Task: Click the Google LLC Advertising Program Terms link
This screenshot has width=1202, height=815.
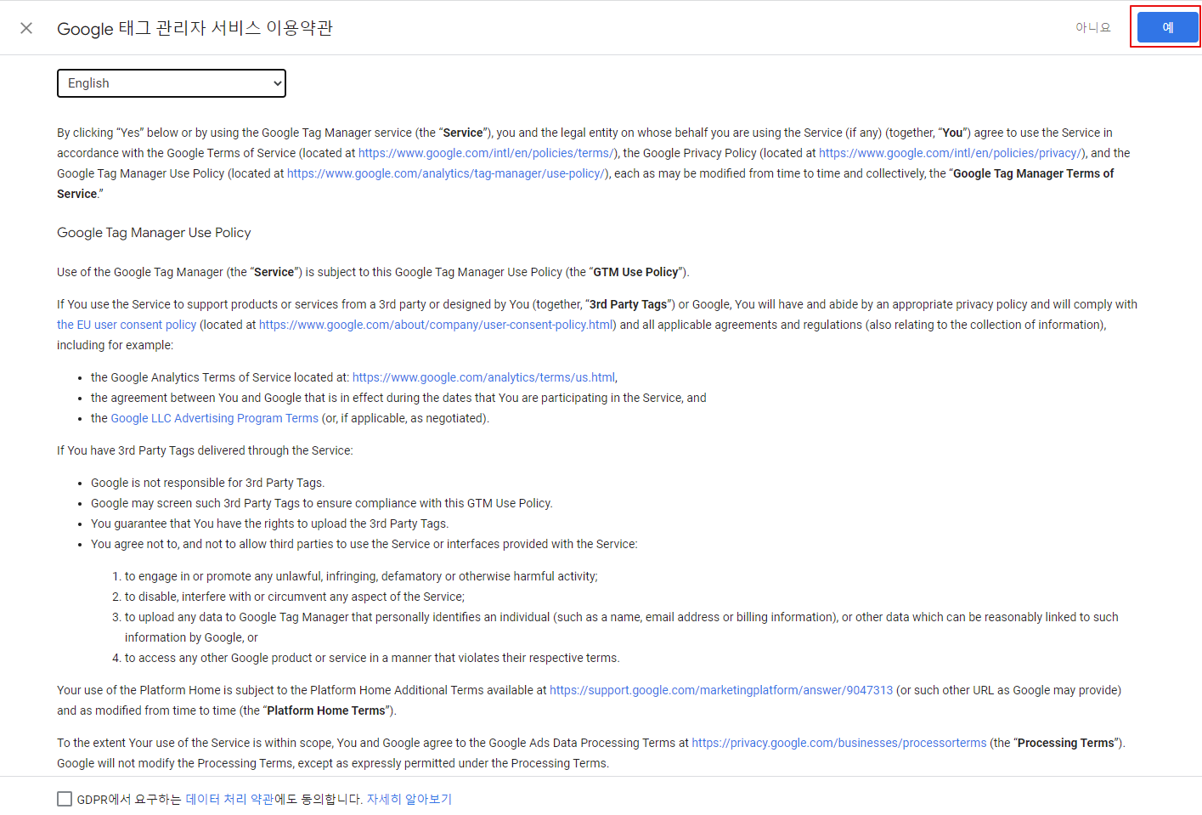Action: pos(214,417)
